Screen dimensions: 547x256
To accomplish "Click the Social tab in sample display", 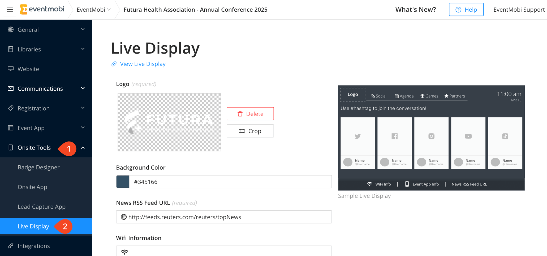I will click(x=379, y=96).
